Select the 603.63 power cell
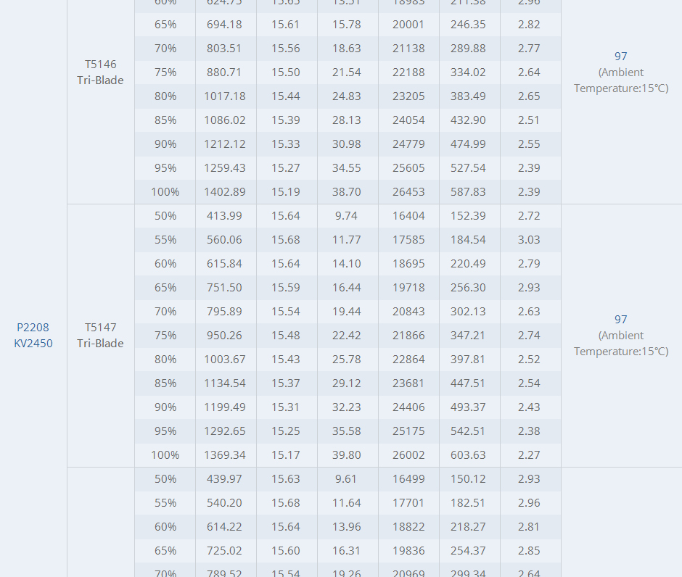This screenshot has height=577, width=682. click(468, 454)
